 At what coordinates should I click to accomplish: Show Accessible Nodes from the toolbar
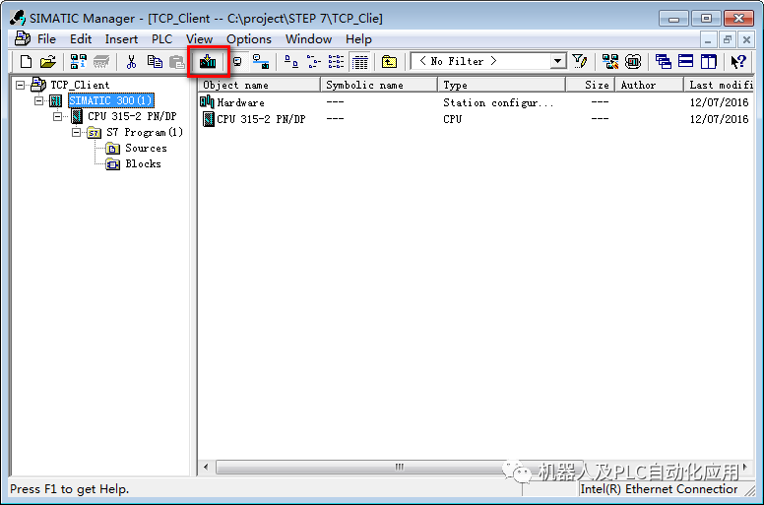(78, 61)
